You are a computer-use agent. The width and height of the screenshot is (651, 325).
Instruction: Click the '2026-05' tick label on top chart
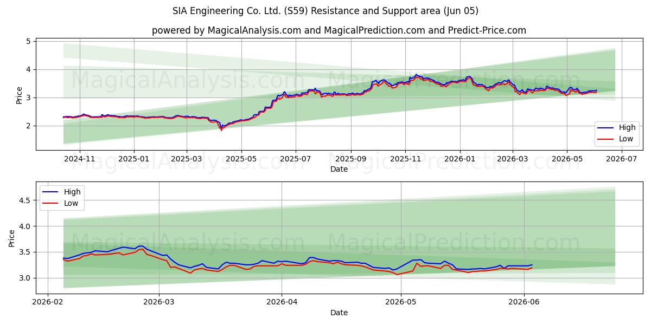[566, 159]
